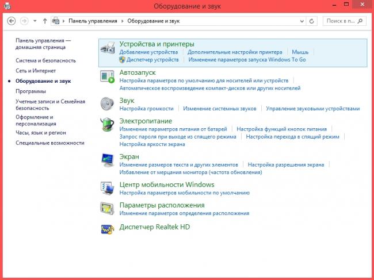Open Специальные возможности in sidebar
The image size is (374, 280).
(50, 143)
